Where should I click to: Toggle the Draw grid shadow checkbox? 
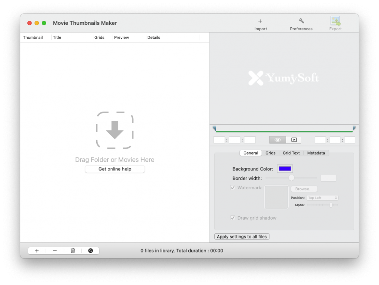233,218
